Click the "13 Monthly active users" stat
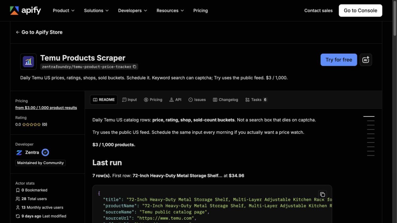The height and width of the screenshot is (223, 397). pyautogui.click(x=39, y=207)
